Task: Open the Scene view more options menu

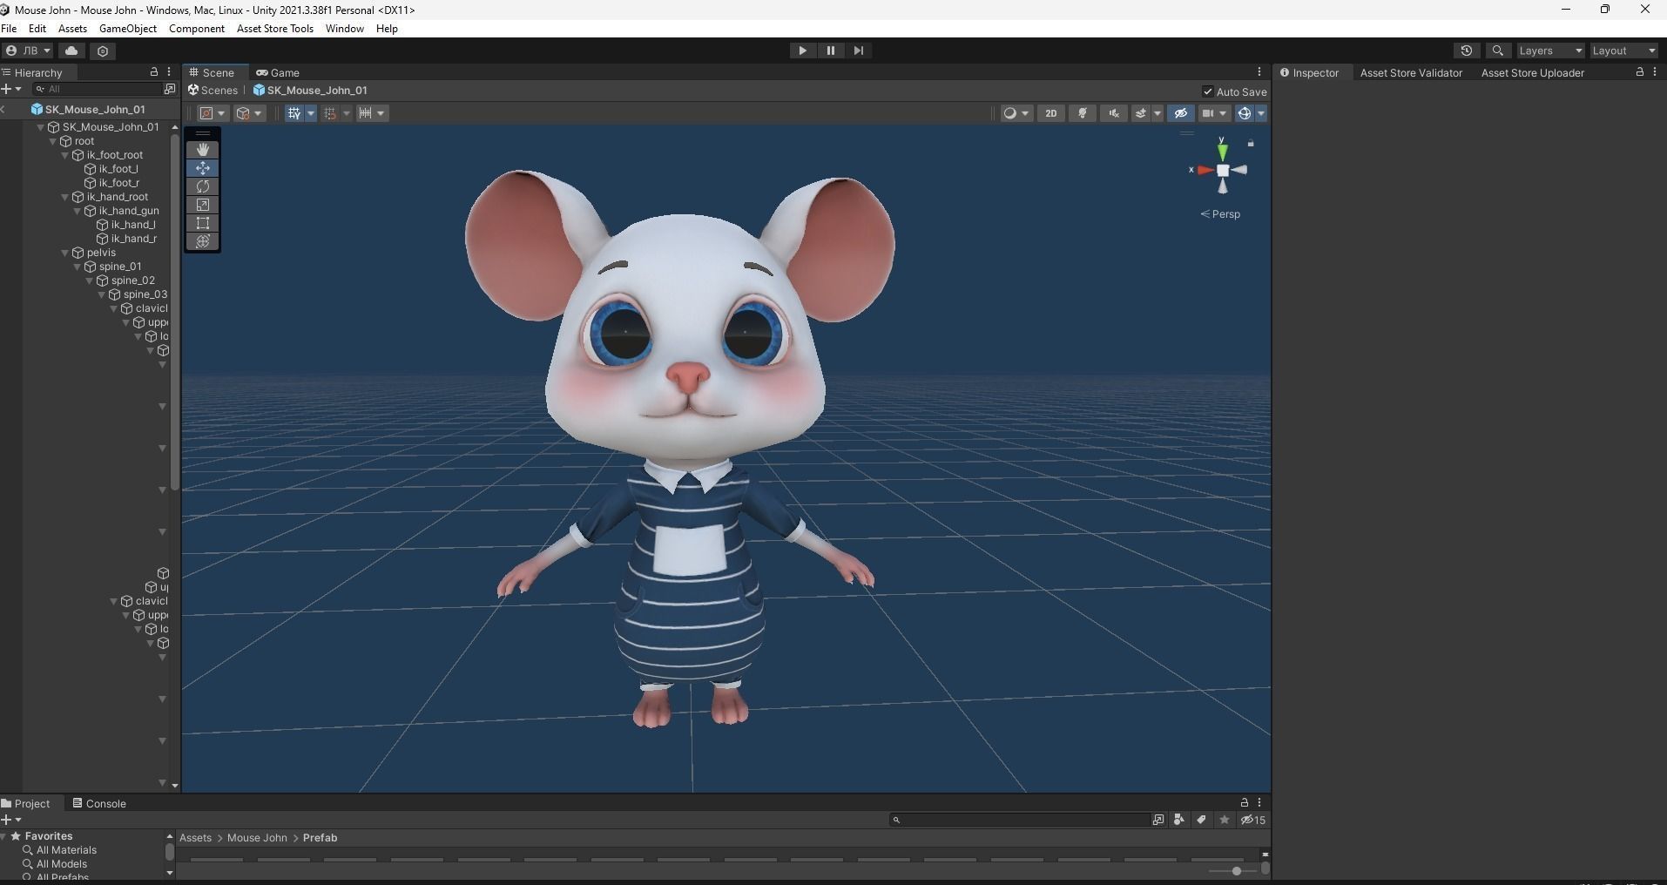Action: tap(1259, 72)
